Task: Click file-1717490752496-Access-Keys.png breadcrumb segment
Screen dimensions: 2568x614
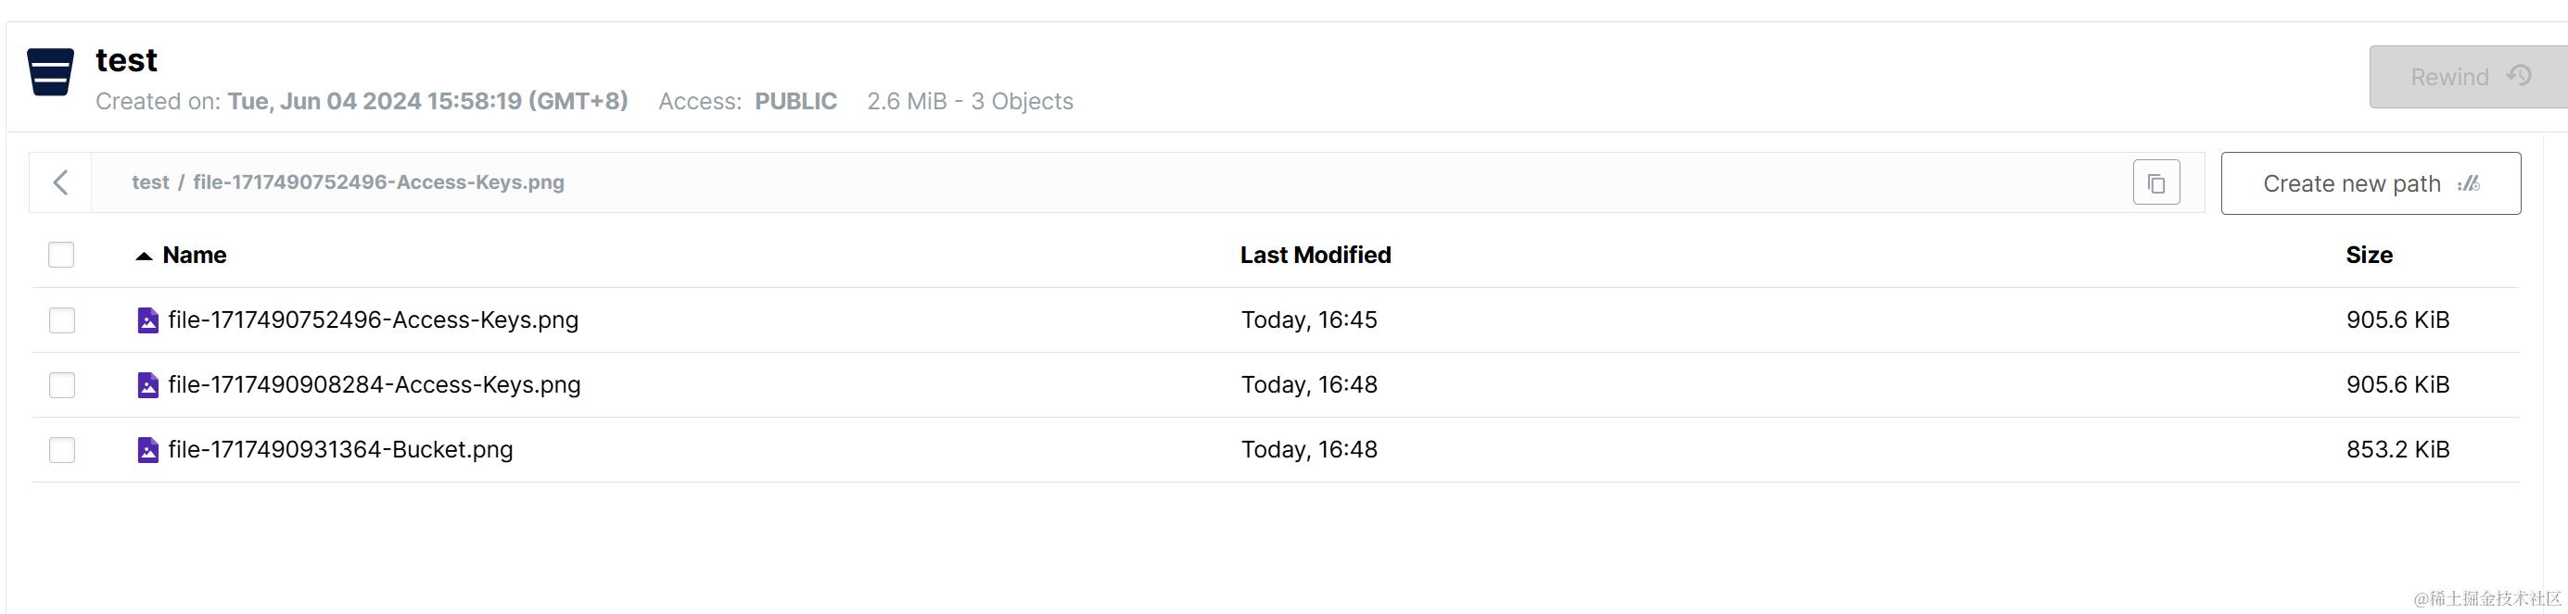Action: (379, 182)
